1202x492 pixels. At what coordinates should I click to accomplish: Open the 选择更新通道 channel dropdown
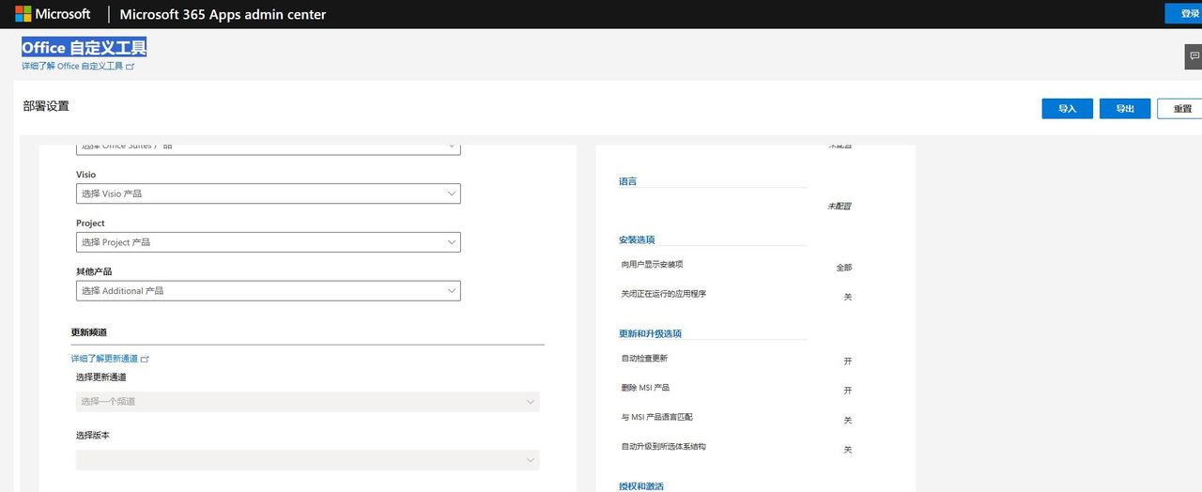(308, 402)
